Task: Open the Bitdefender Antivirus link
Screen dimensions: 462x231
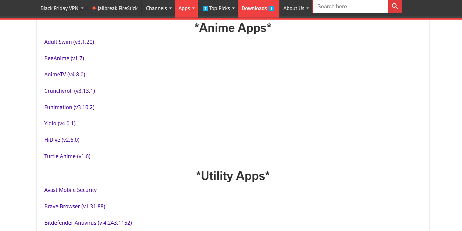Action: [x=88, y=223]
